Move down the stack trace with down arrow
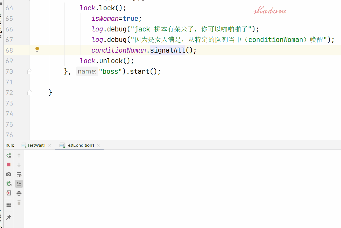The width and height of the screenshot is (341, 228). [x=19, y=165]
